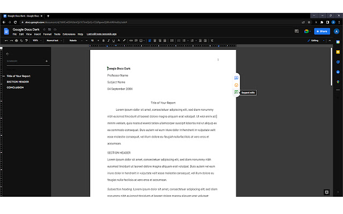Decrease font size with minus button
343x214 pixels.
coord(87,41)
